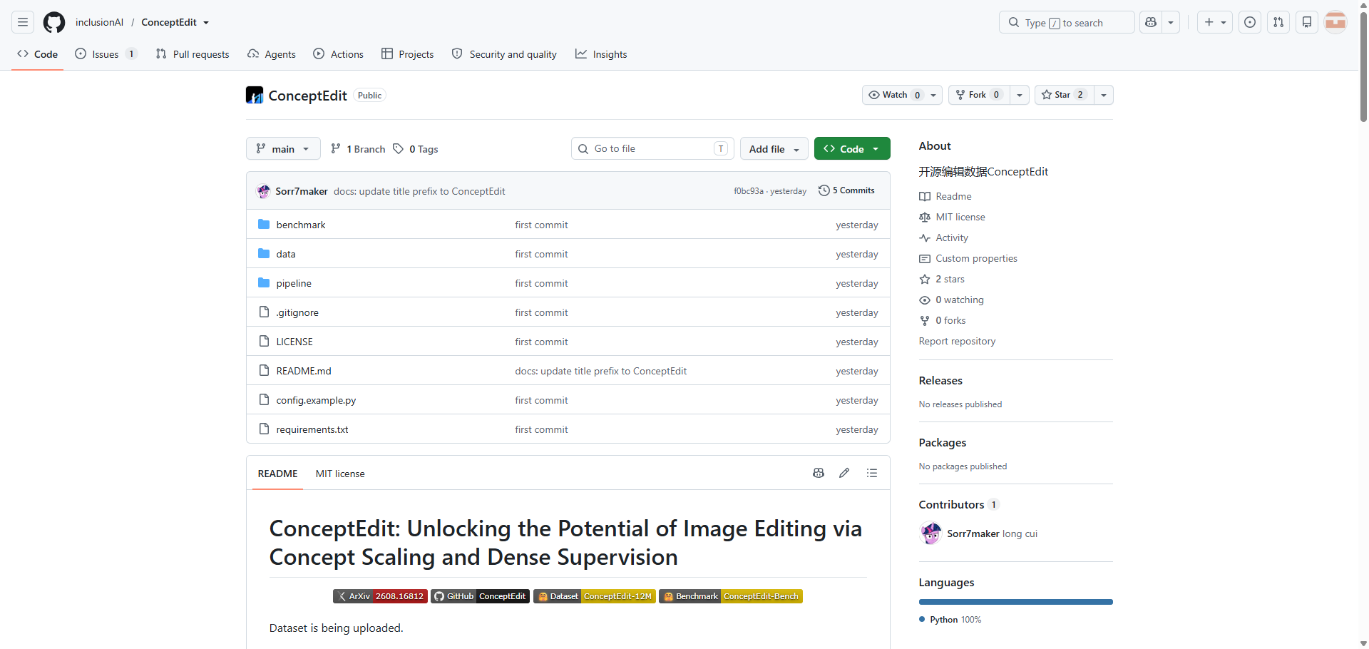The image size is (1369, 649).
Task: Open README outline list icon
Action: [x=871, y=473]
